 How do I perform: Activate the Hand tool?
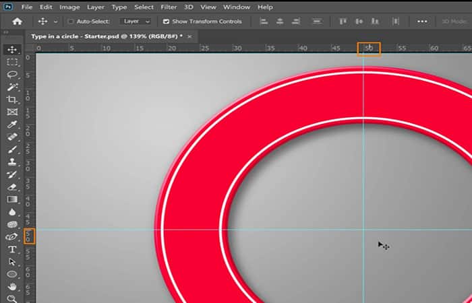click(12, 287)
